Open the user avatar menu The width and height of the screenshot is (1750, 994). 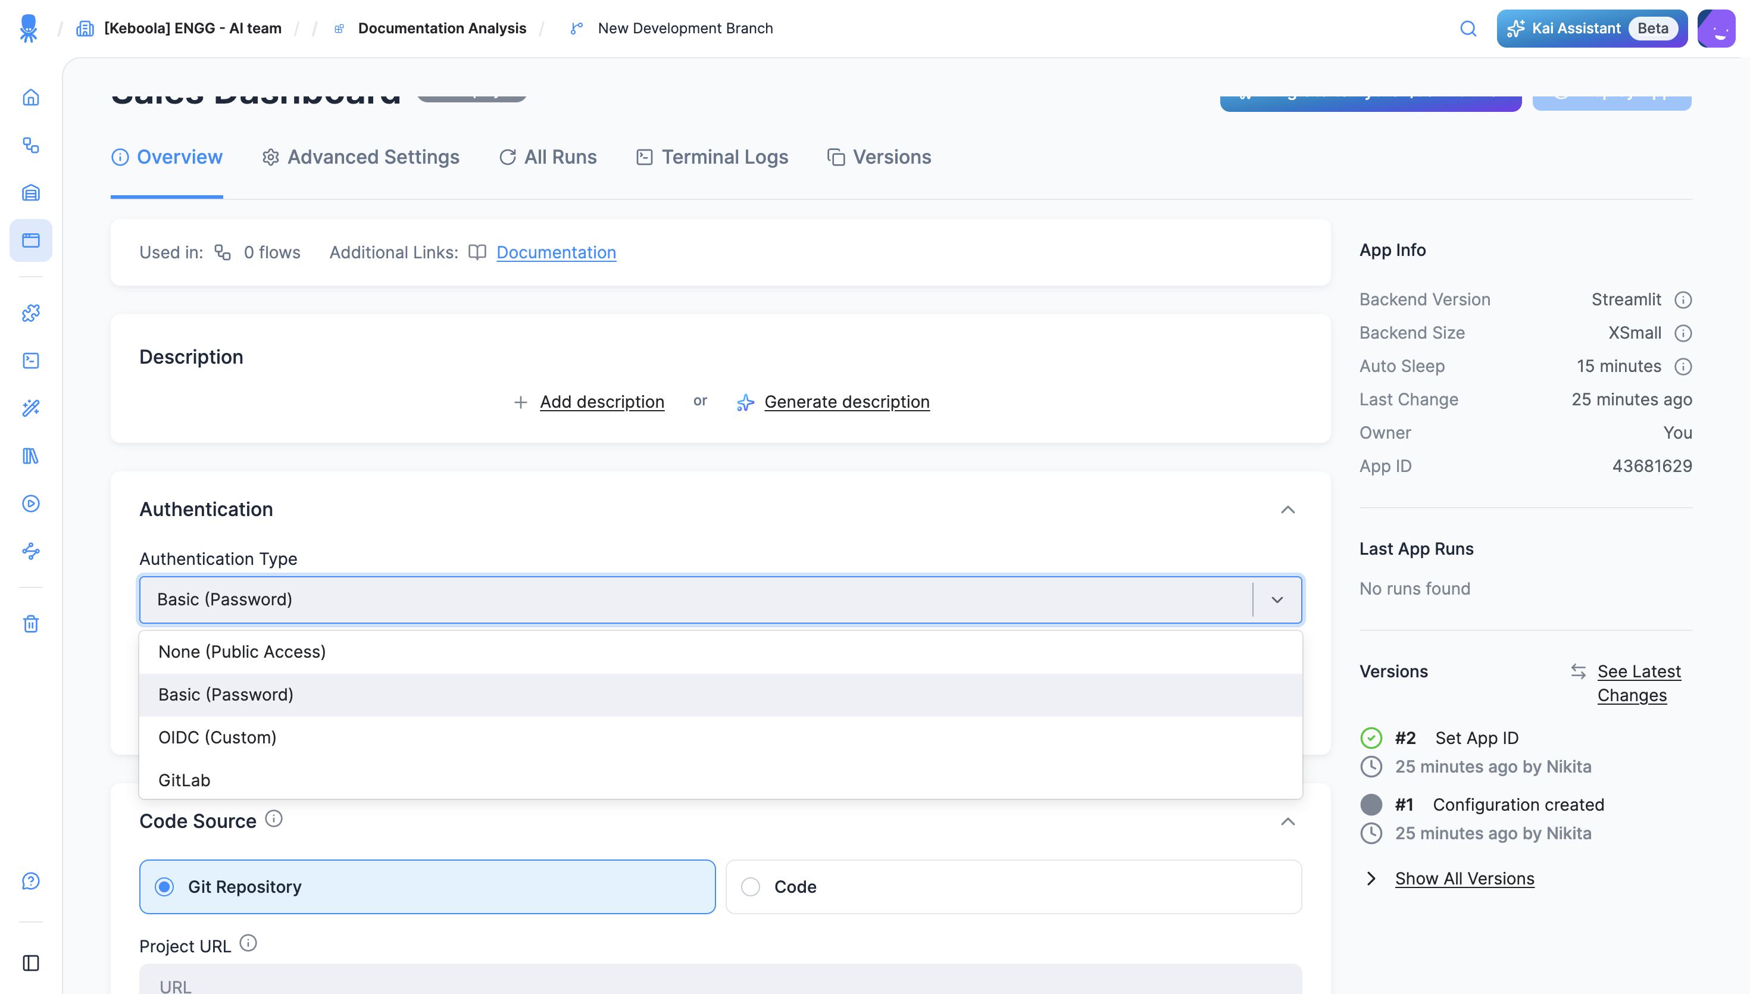point(1716,29)
